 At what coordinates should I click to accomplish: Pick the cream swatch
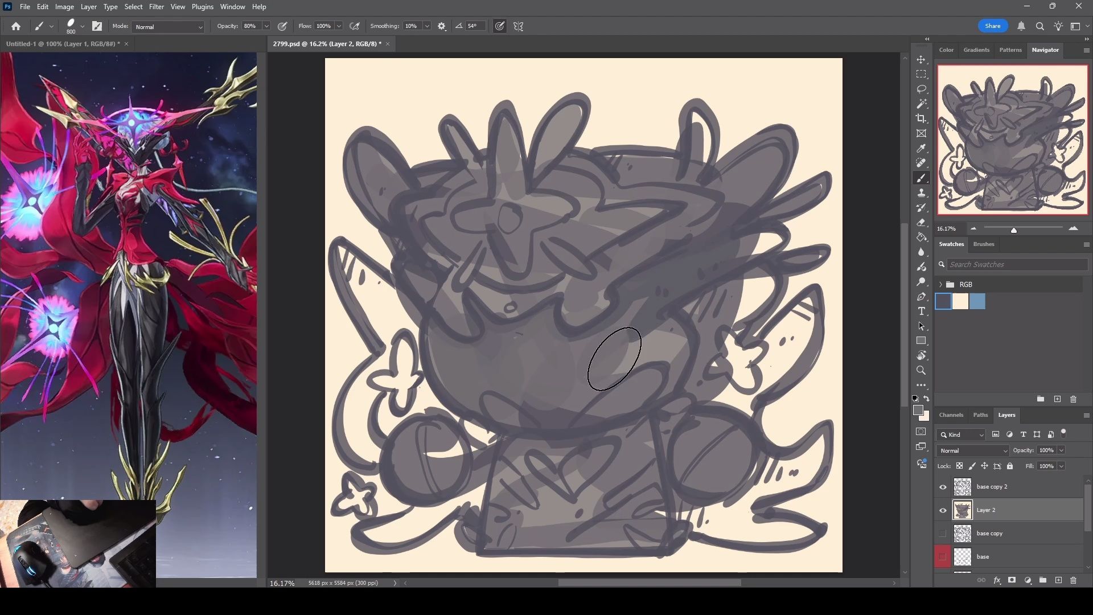[x=960, y=301]
